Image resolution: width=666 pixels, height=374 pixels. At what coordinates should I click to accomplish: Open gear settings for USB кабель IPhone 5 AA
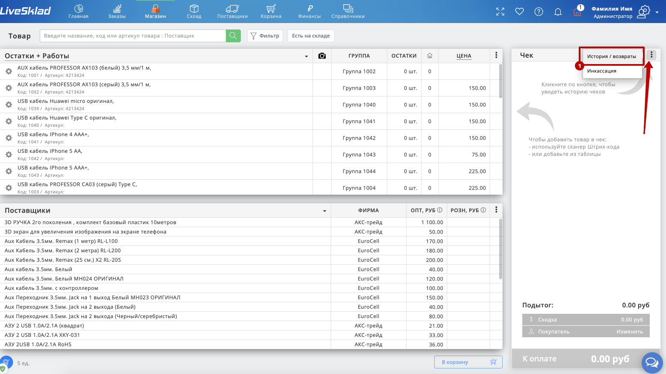(x=9, y=155)
